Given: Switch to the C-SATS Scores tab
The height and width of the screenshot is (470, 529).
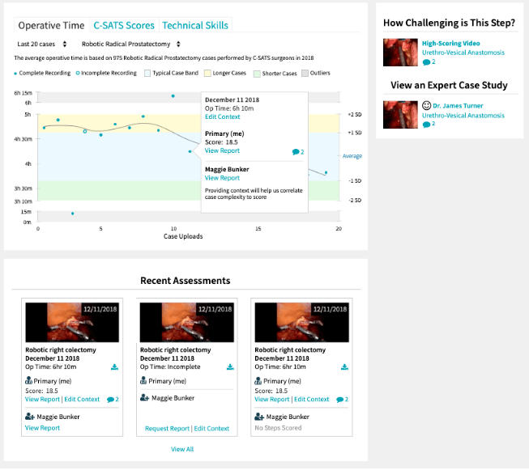Looking at the screenshot, I should pos(125,25).
